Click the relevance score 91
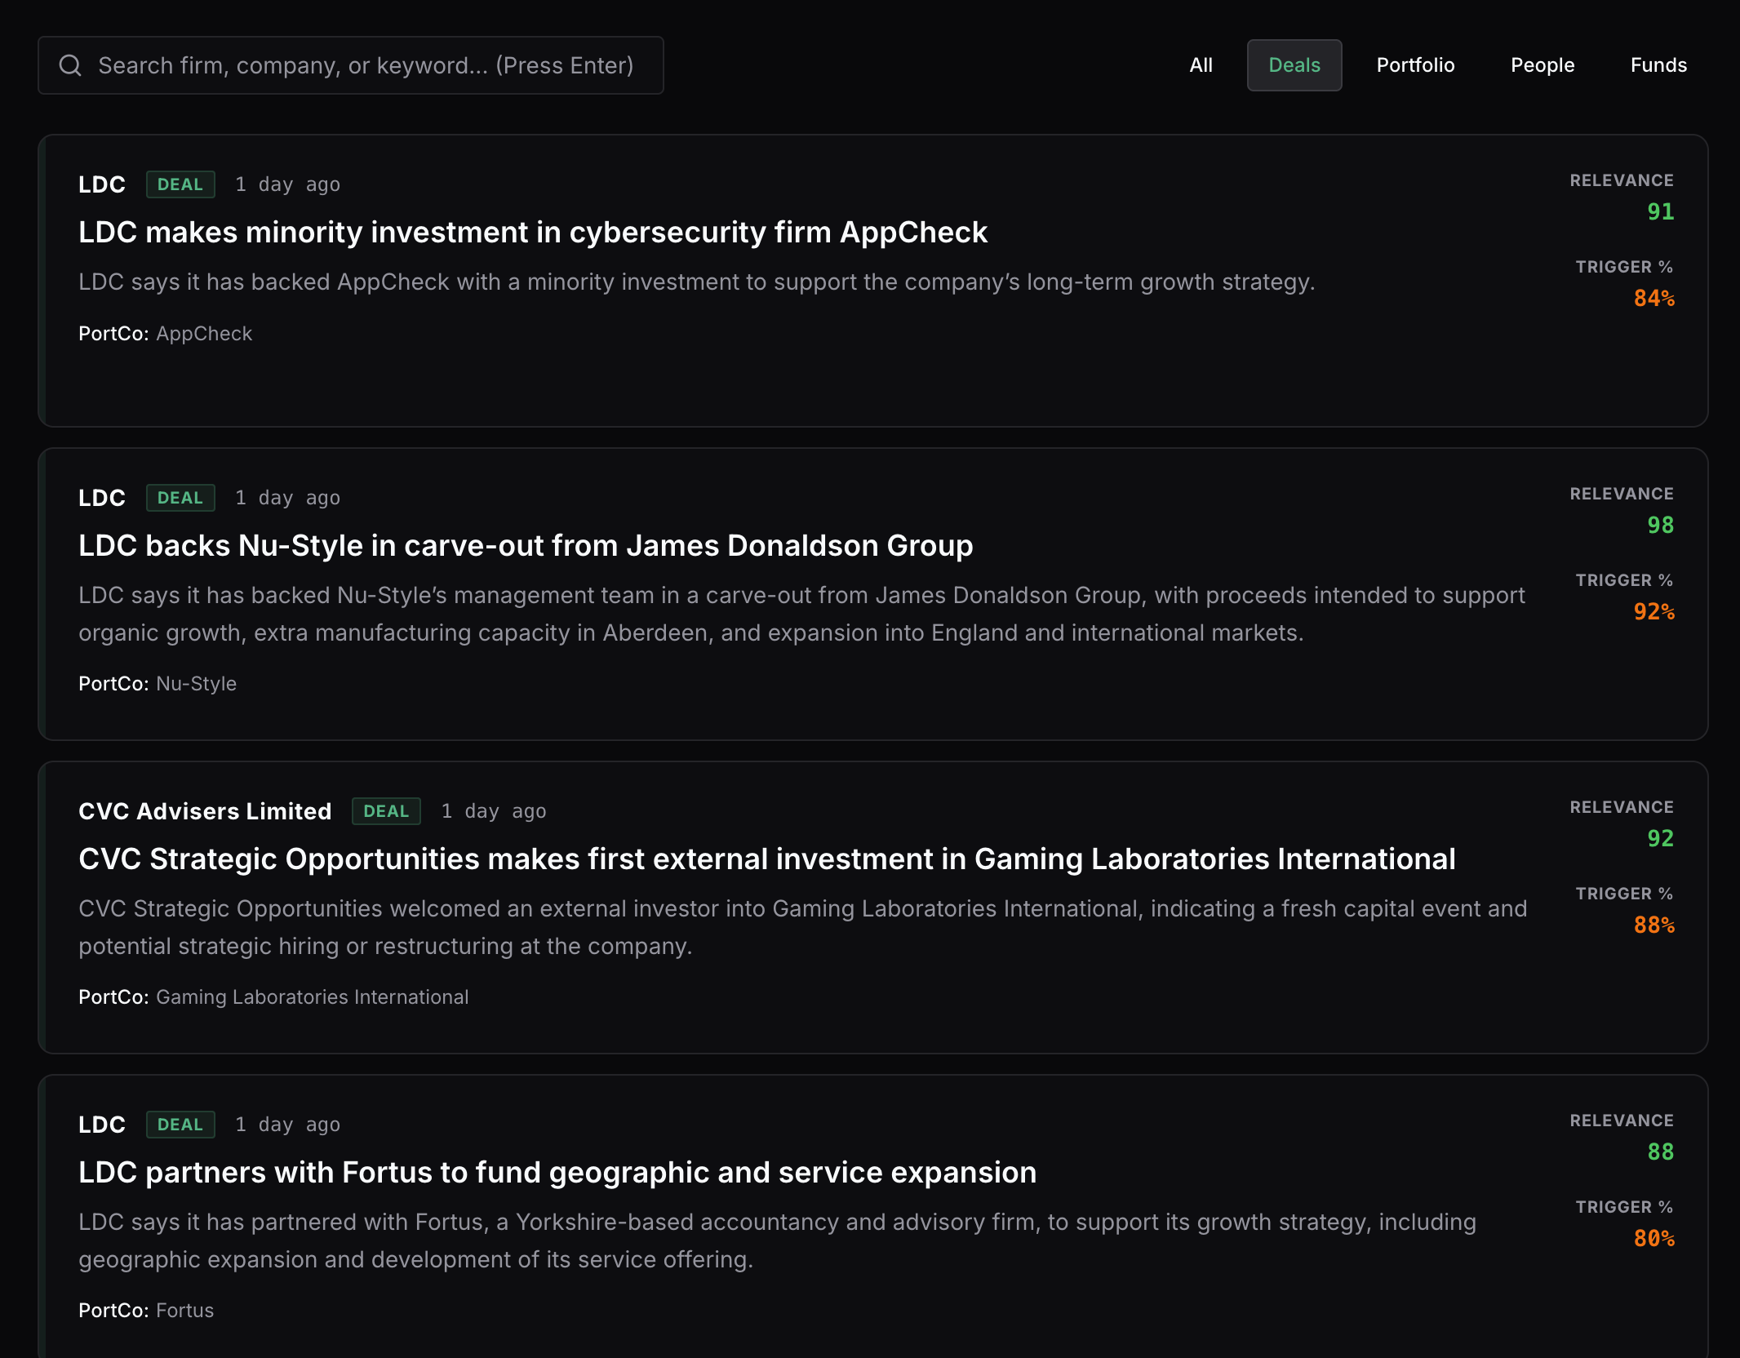Screen dimensions: 1740x1358 [x=1660, y=212]
